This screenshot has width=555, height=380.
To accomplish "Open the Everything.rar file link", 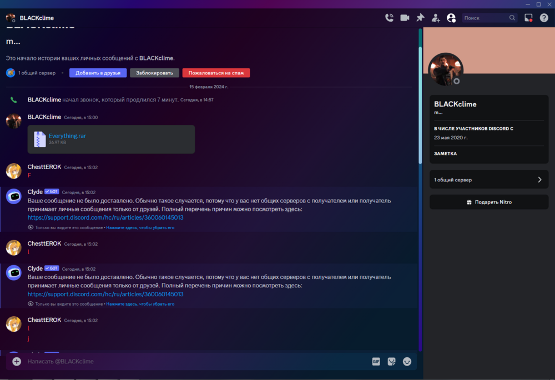I will click(67, 136).
